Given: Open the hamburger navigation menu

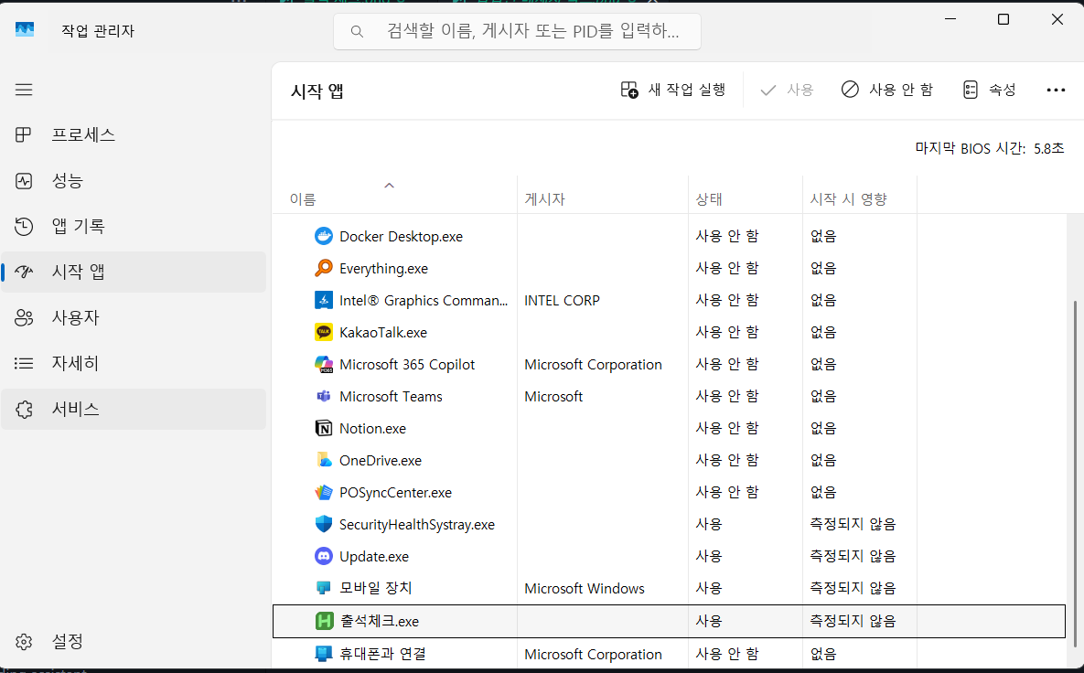Looking at the screenshot, I should 24,90.
